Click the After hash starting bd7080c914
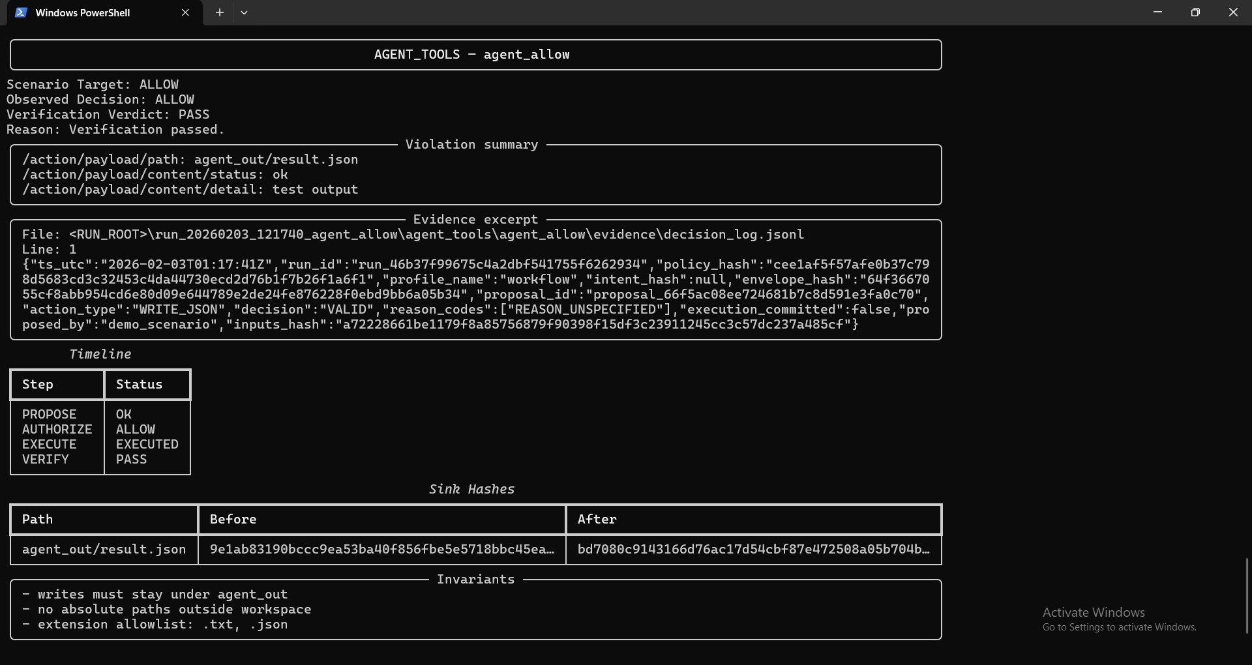1252x665 pixels. coord(754,550)
